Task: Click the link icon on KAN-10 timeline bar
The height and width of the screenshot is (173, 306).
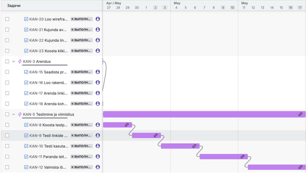Action: coord(194,146)
